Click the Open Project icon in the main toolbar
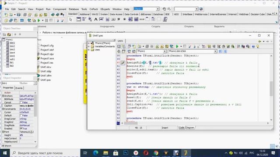Viewport: 280px width, 157px height. point(30,15)
